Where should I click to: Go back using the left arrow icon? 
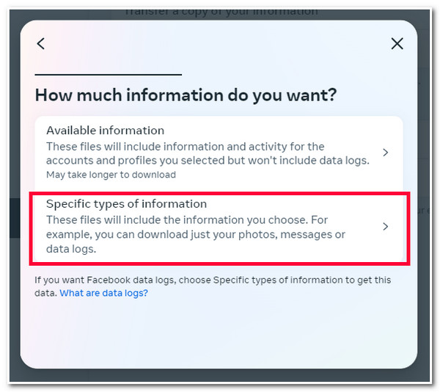(40, 43)
